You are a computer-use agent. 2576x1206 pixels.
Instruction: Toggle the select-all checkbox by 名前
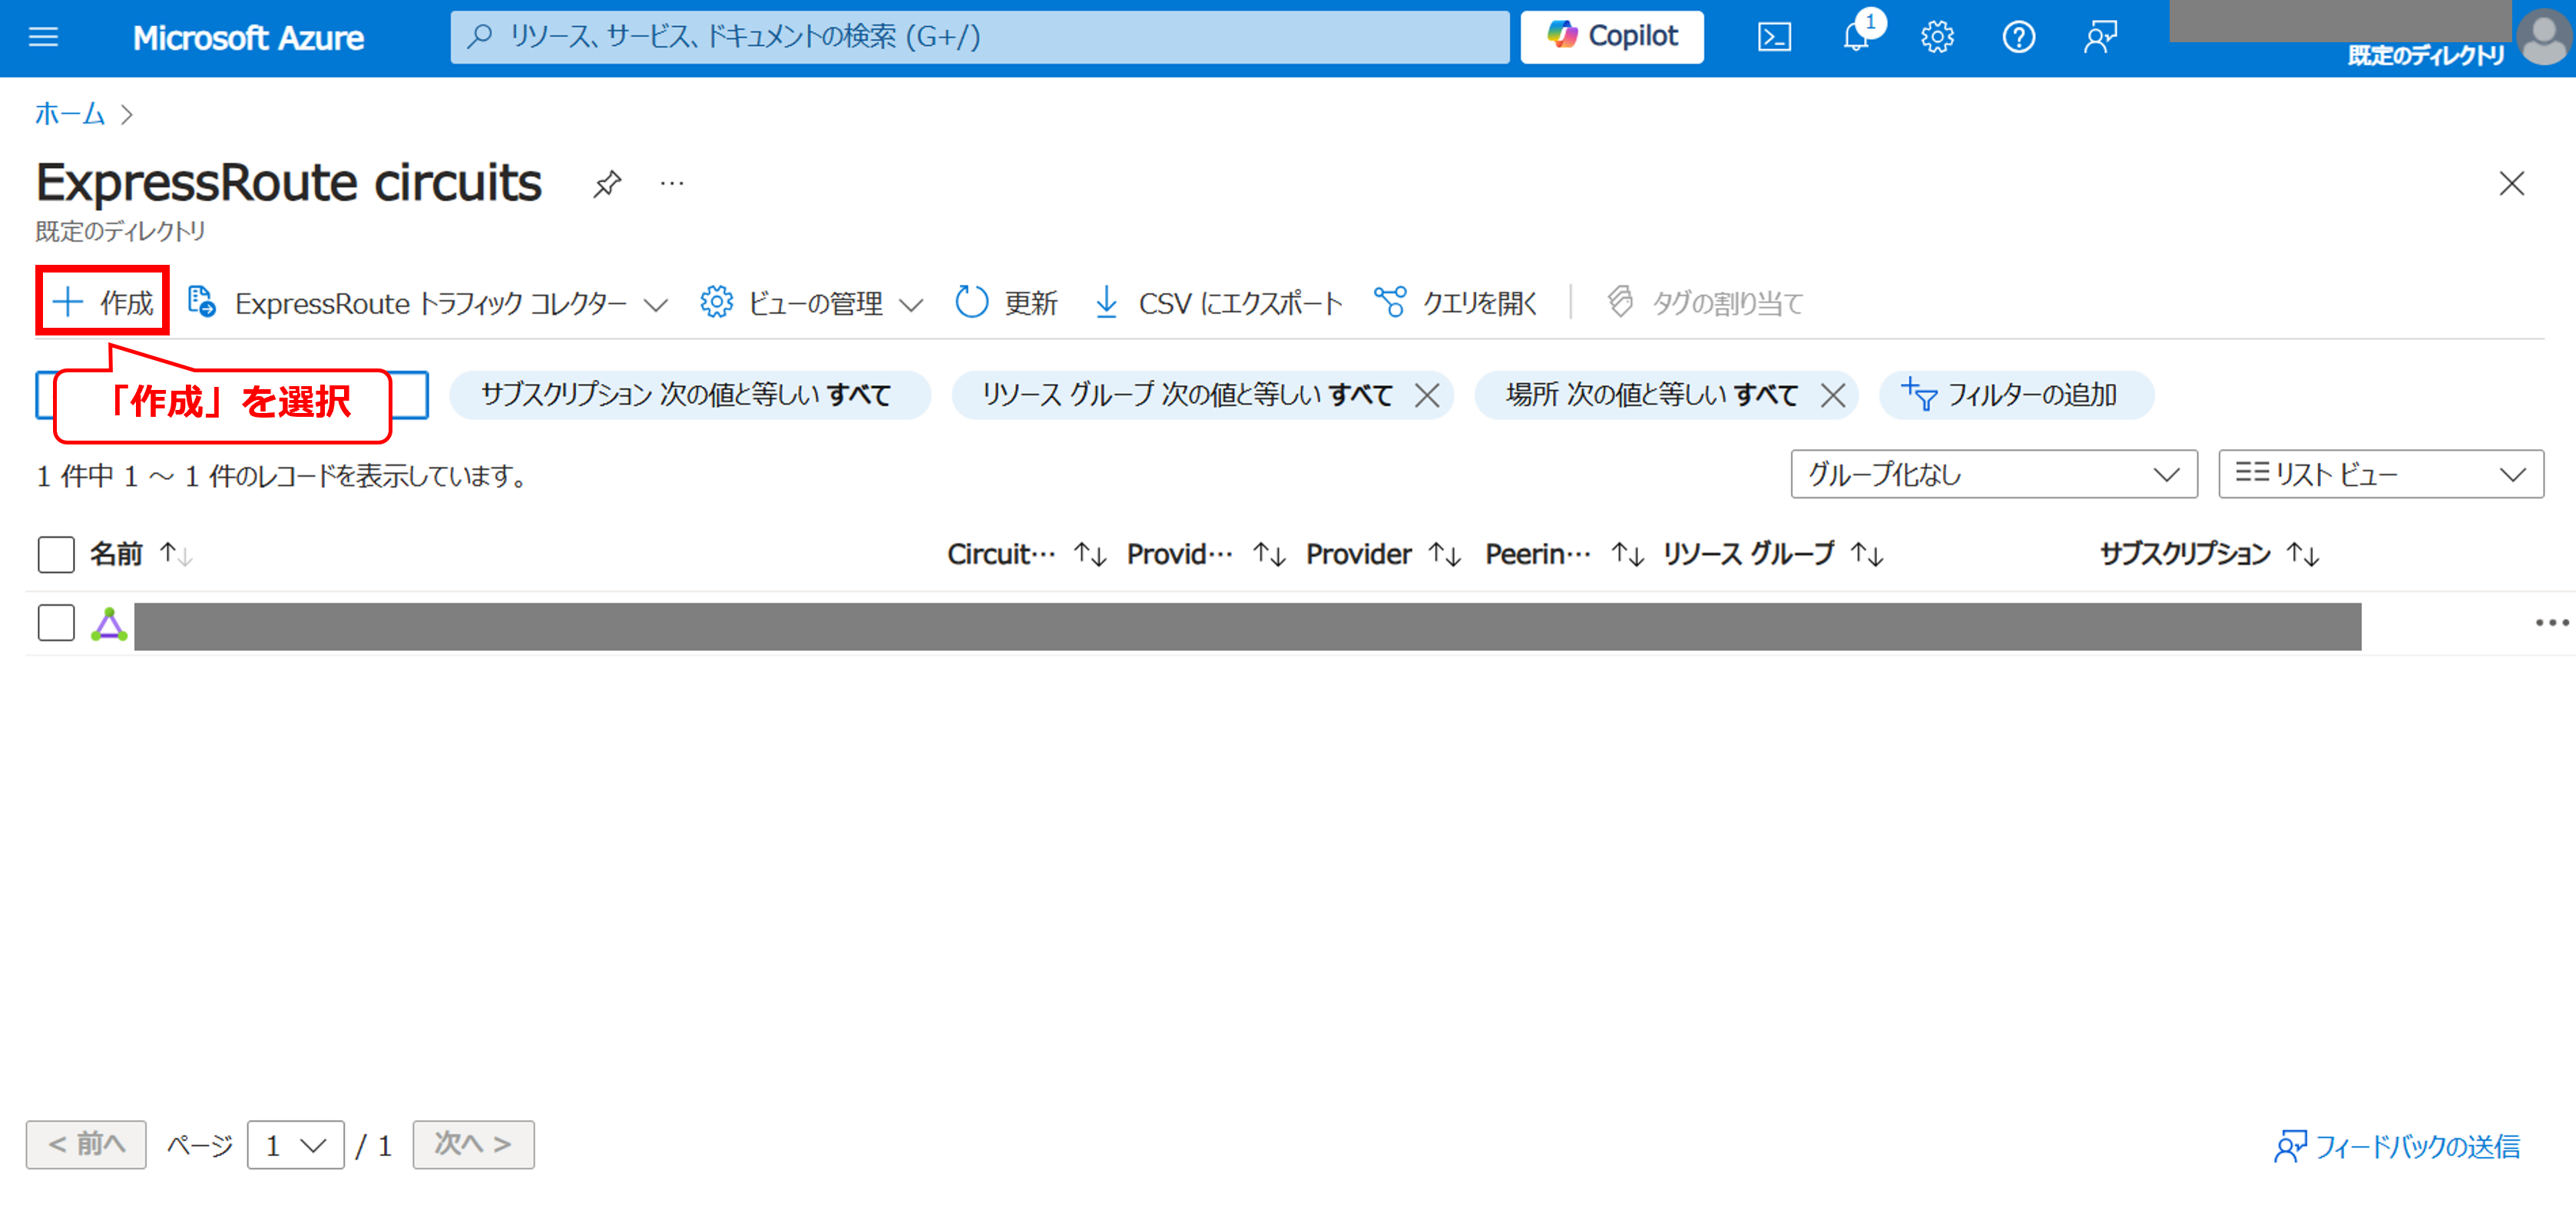click(56, 553)
